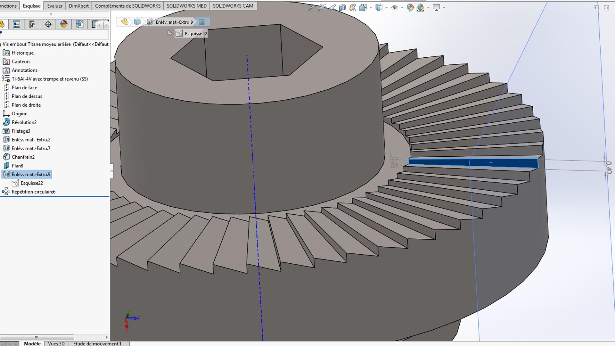Click the Apply Scene icon

(x=421, y=8)
